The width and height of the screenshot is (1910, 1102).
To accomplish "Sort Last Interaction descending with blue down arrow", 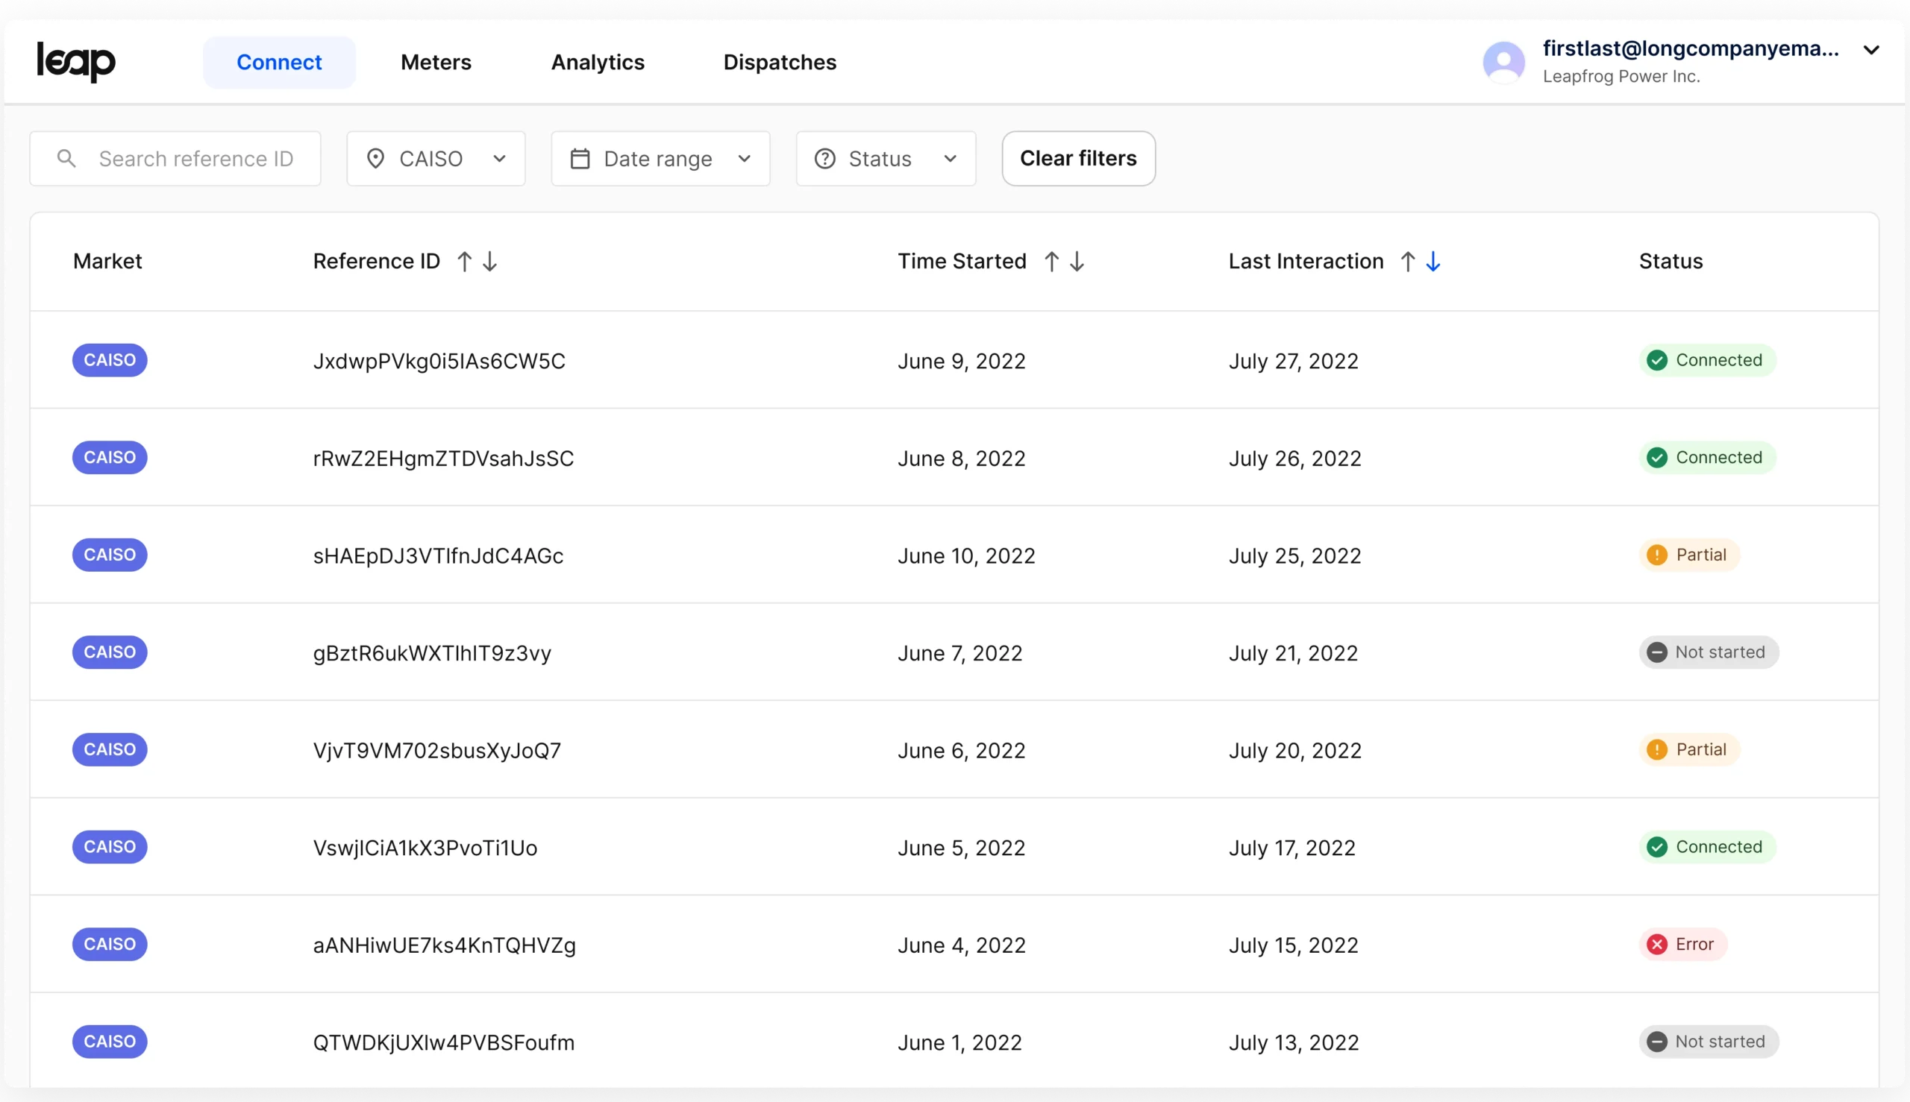I will 1433,261.
